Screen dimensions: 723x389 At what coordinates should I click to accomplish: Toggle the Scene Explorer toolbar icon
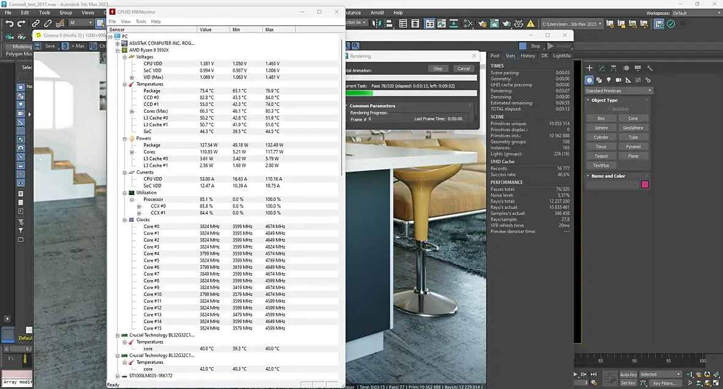(403, 23)
